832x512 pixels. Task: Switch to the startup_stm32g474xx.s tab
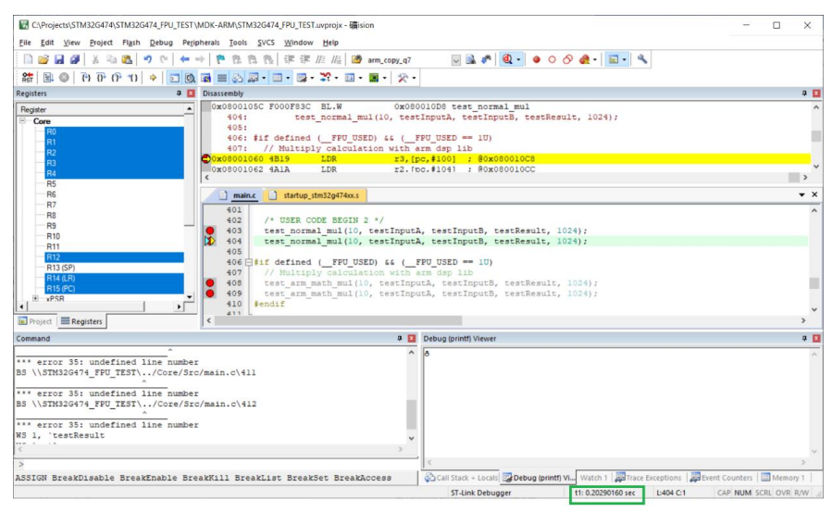coord(315,195)
